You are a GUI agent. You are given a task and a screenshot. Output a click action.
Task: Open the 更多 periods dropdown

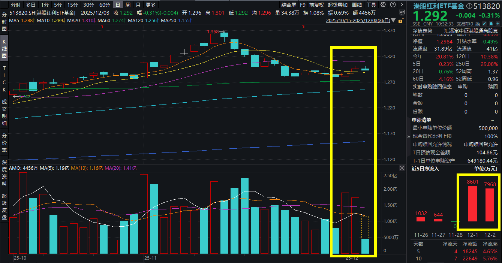150,5
